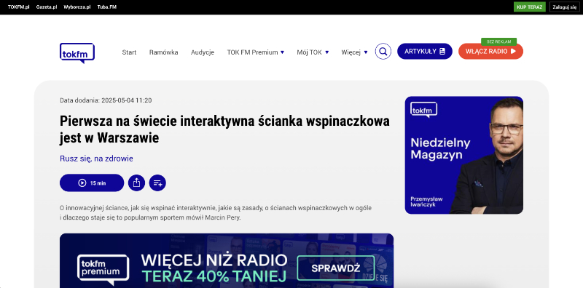Image resolution: width=583 pixels, height=288 pixels.
Task: Click the TOK FM logo in header
Action: click(x=77, y=53)
